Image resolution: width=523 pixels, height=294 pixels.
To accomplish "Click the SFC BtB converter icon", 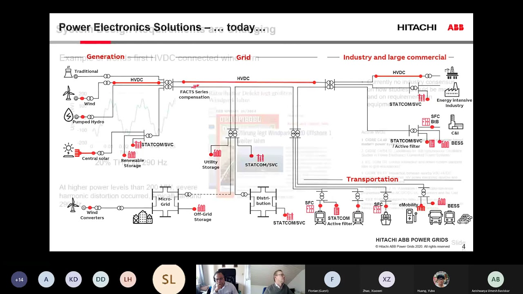I will (x=426, y=122).
